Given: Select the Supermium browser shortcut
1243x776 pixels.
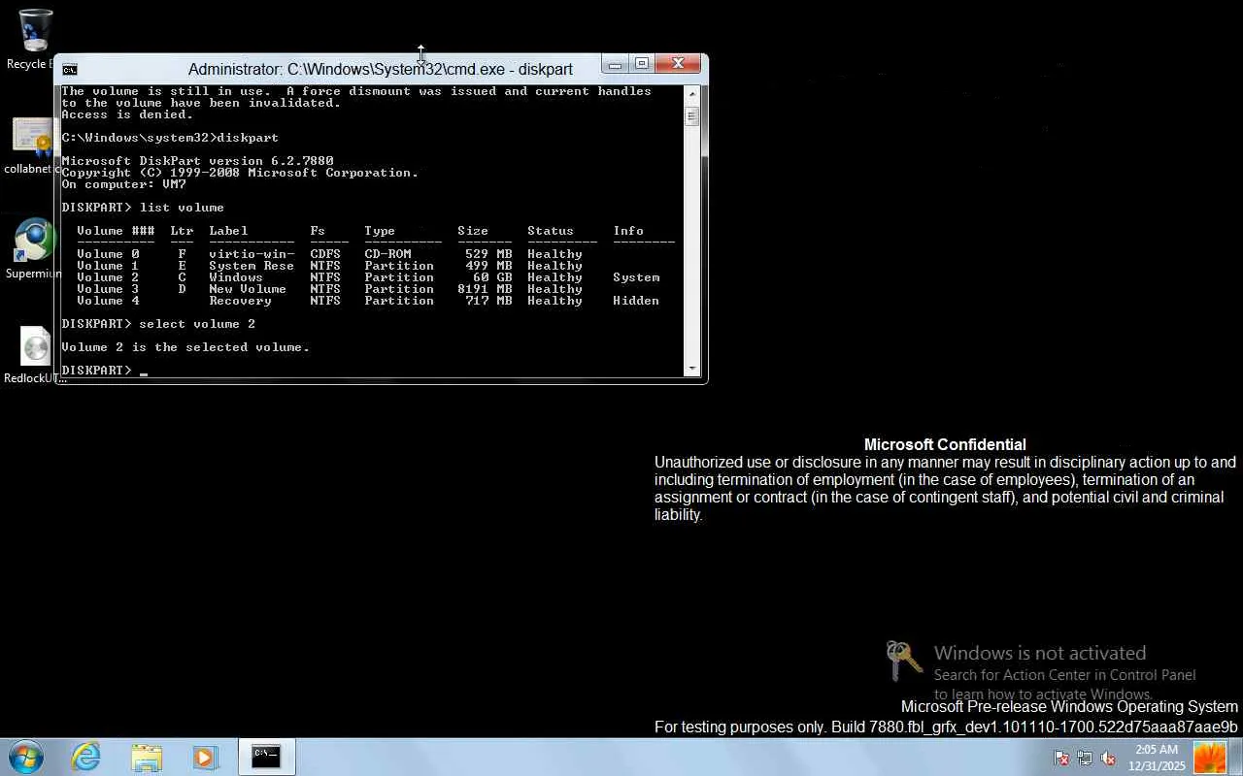Looking at the screenshot, I should pos(34,249).
